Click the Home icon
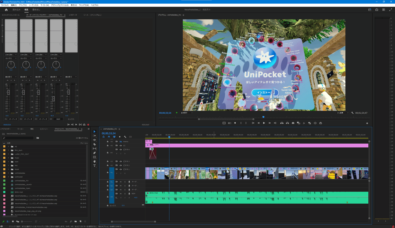 (6, 10)
